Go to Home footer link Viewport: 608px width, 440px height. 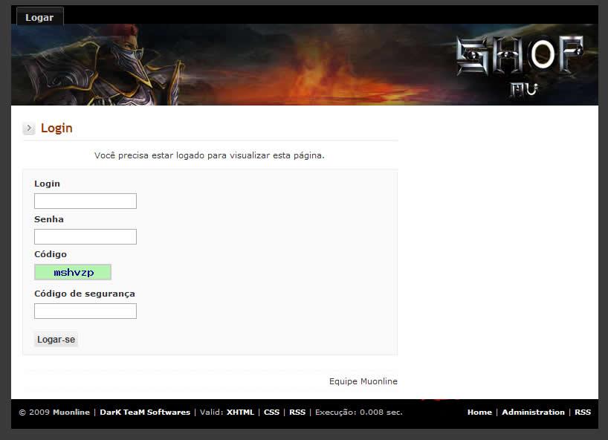[479, 412]
